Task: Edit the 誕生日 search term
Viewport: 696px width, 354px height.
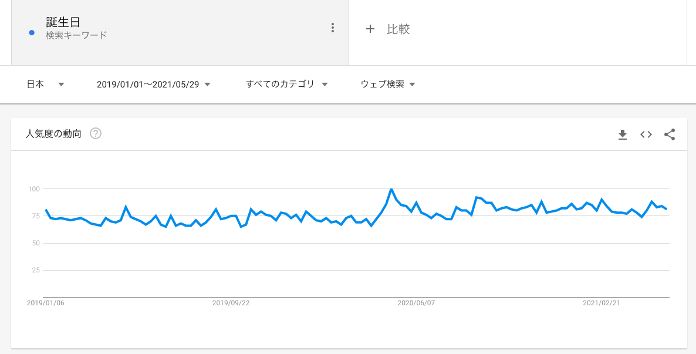Action: [63, 22]
